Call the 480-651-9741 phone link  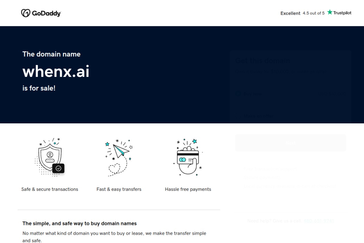tap(319, 221)
